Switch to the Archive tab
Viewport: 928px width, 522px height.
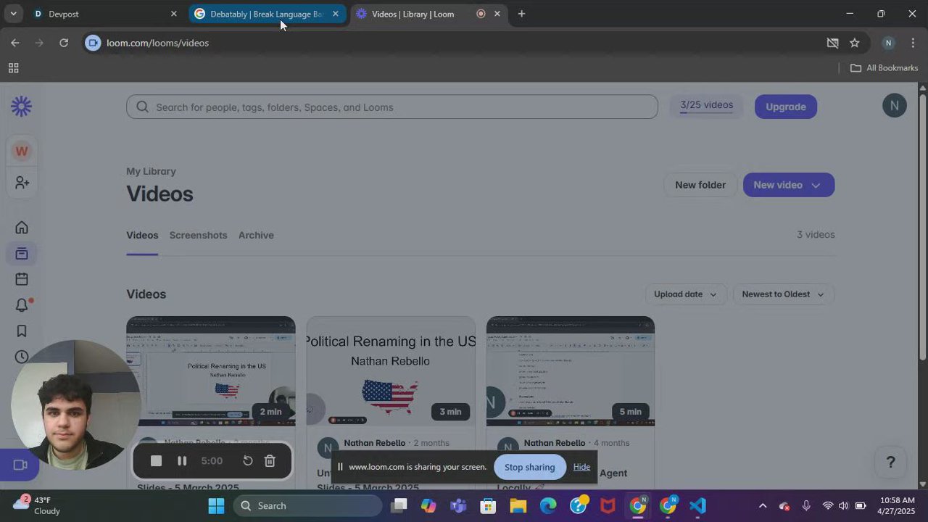(256, 235)
